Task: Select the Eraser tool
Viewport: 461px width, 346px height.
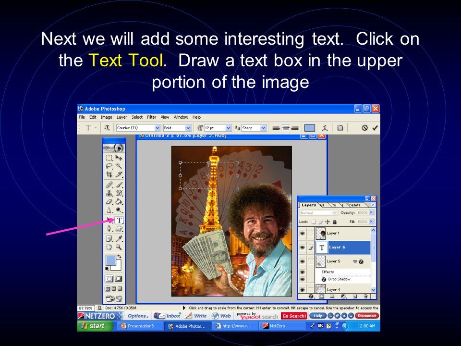Action: point(109,202)
